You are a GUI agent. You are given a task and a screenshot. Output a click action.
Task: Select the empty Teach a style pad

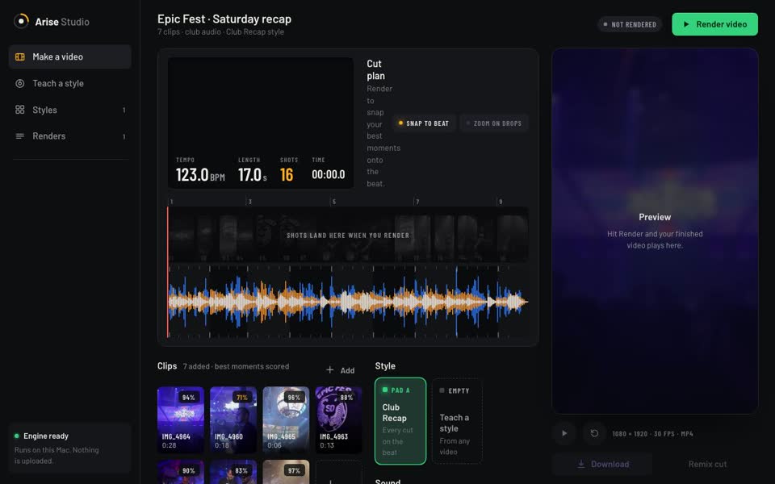pyautogui.click(x=457, y=421)
